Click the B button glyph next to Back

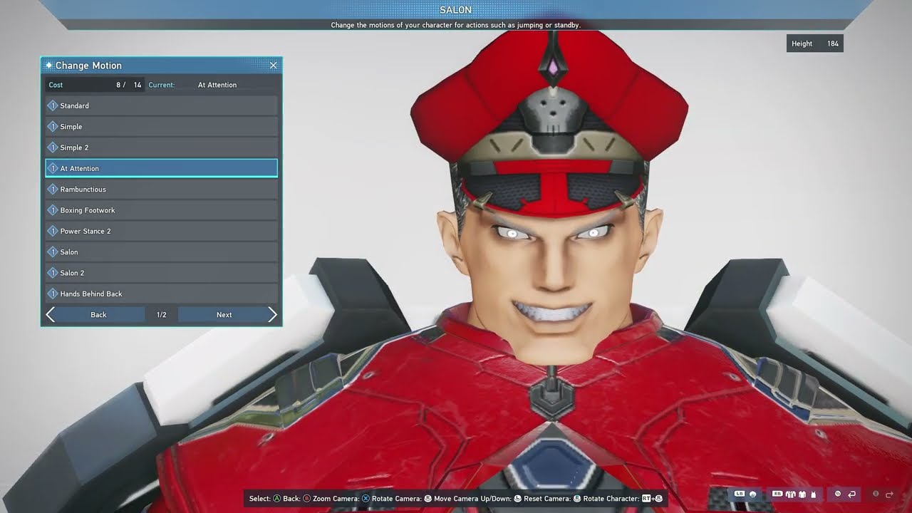(307, 499)
